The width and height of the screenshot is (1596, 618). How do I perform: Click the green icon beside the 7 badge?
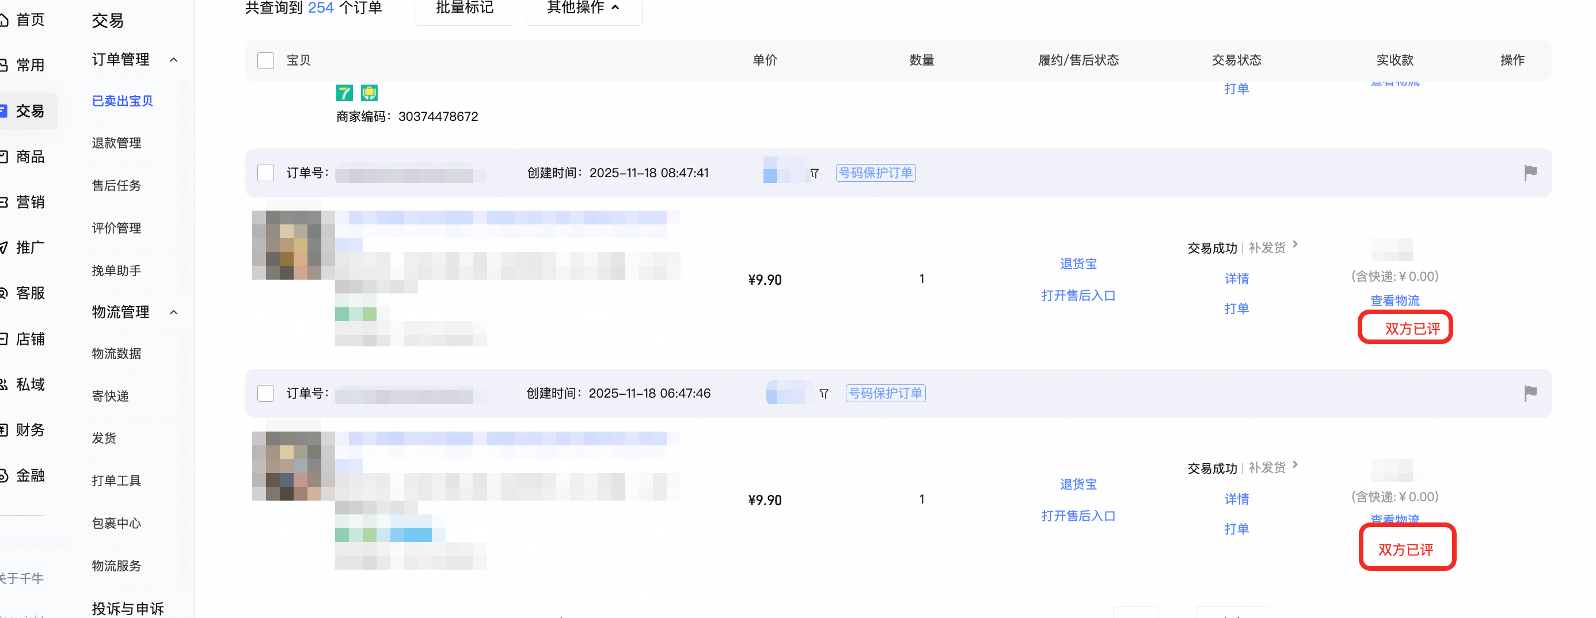tap(369, 93)
